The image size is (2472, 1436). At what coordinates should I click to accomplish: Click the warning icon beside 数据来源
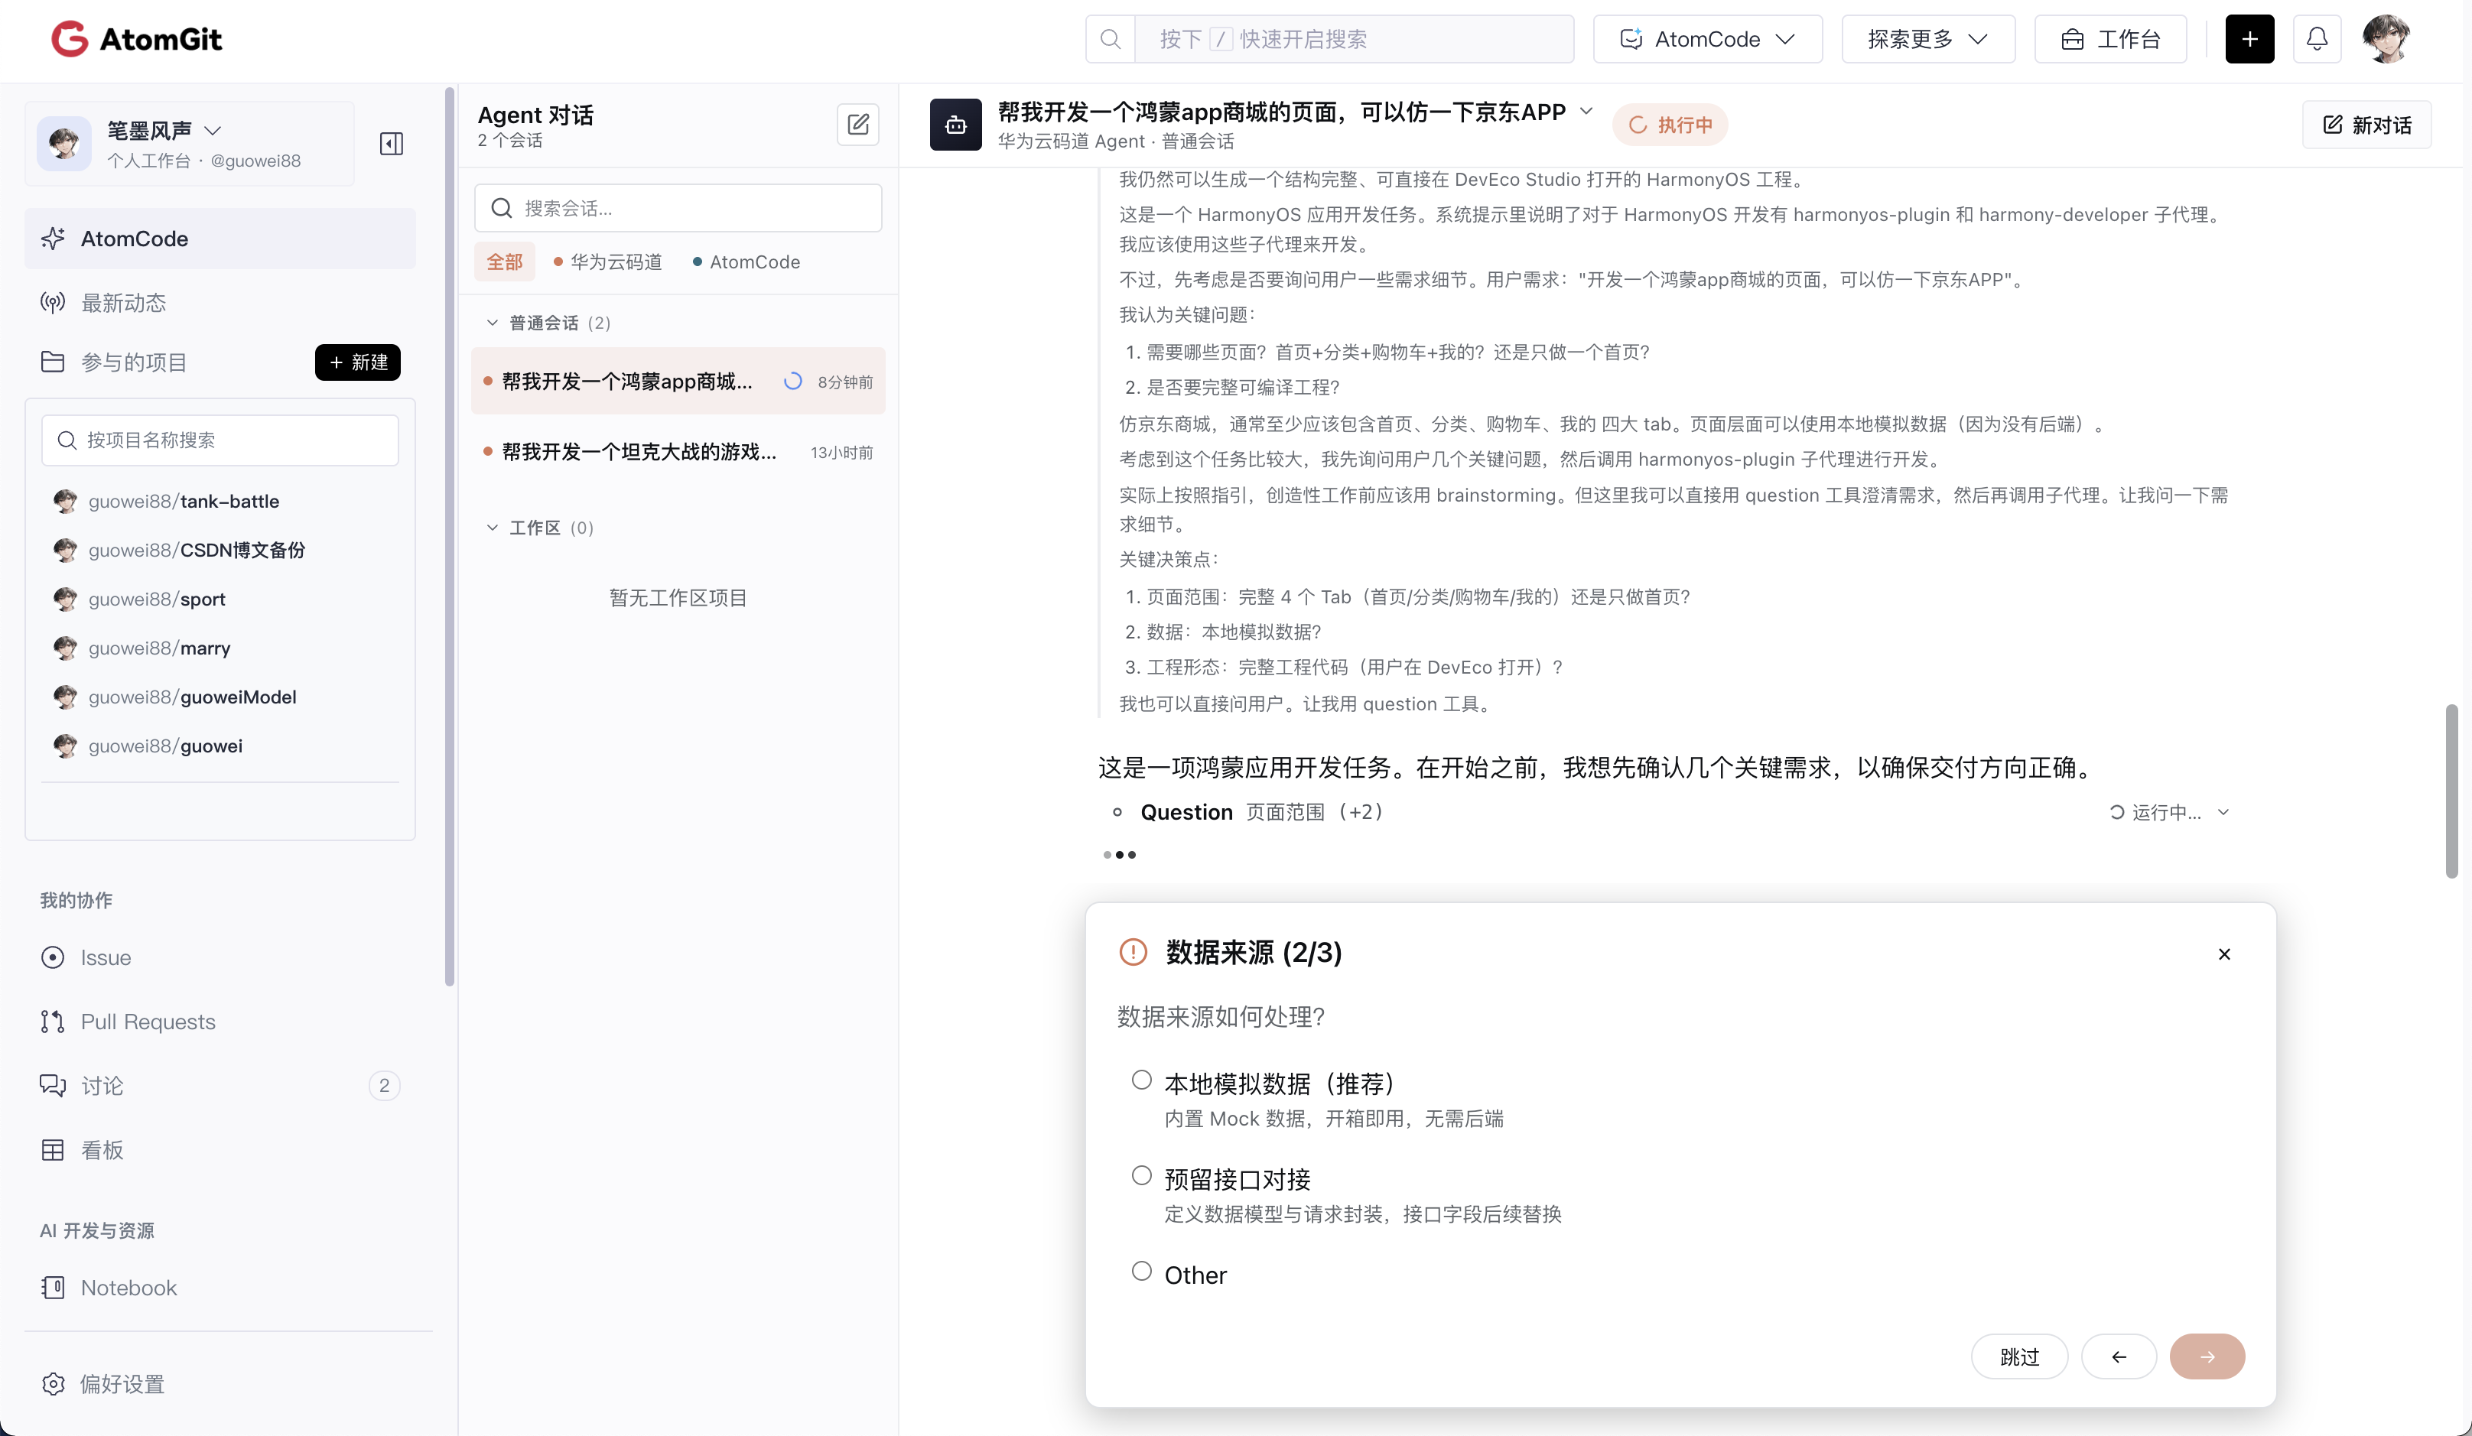(x=1133, y=953)
